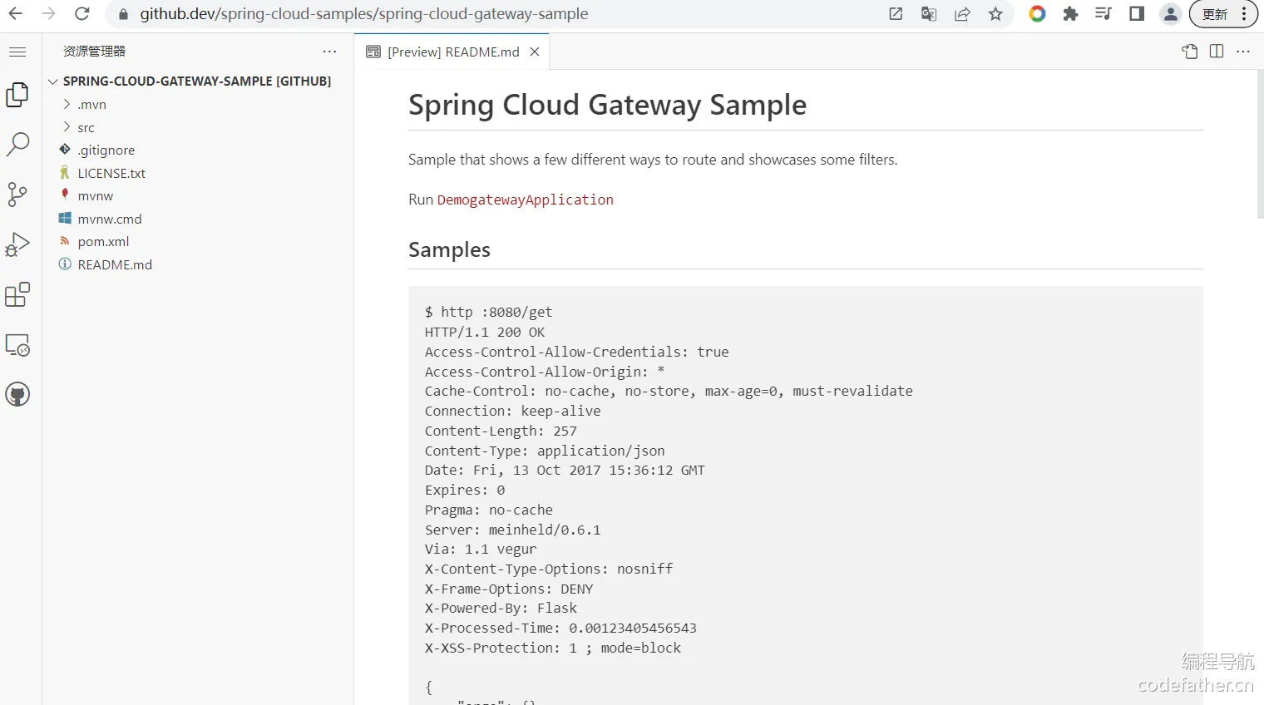Viewport: 1264px width, 705px height.
Task: Translate this page icon
Action: pos(929,14)
